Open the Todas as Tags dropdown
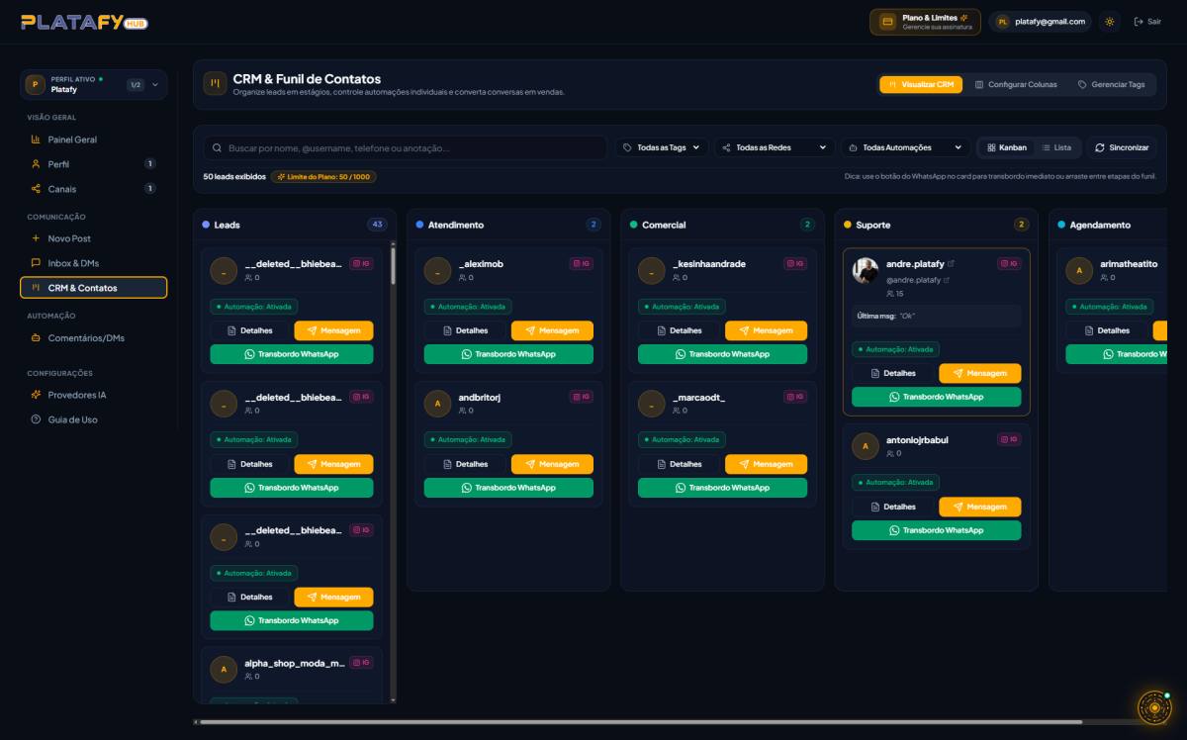The height and width of the screenshot is (740, 1187). click(x=662, y=147)
